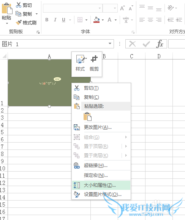The image size is (185, 220).
Task: Open the Font (字体) dialog launcher
Action: [x=133, y=32]
